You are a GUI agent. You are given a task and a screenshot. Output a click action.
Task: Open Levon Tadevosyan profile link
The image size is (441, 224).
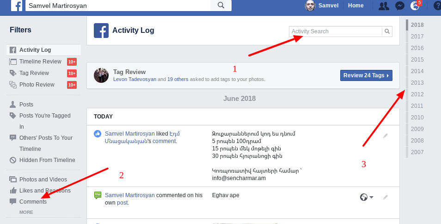(135, 79)
